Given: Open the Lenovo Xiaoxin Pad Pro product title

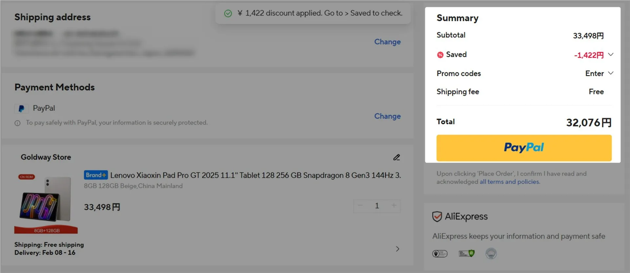Looking at the screenshot, I should click(255, 175).
